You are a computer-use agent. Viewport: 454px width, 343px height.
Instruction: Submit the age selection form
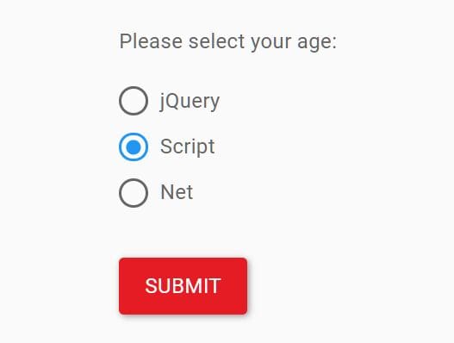(183, 286)
